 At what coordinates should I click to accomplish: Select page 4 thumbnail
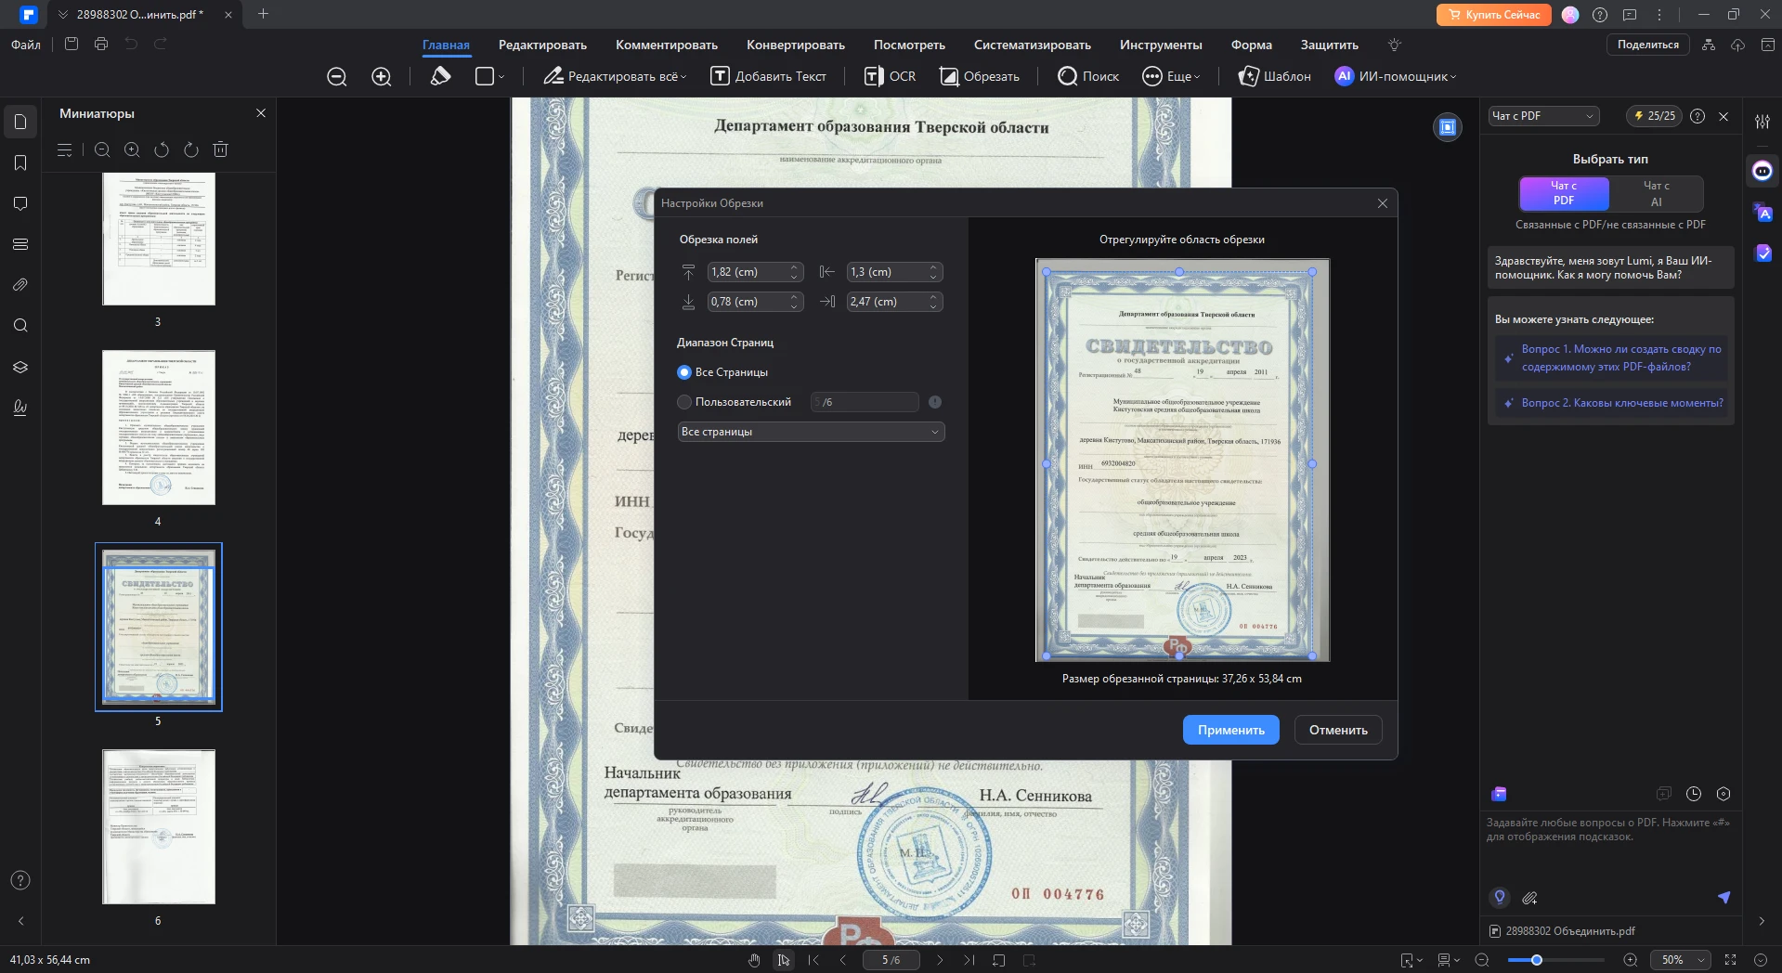(x=159, y=427)
